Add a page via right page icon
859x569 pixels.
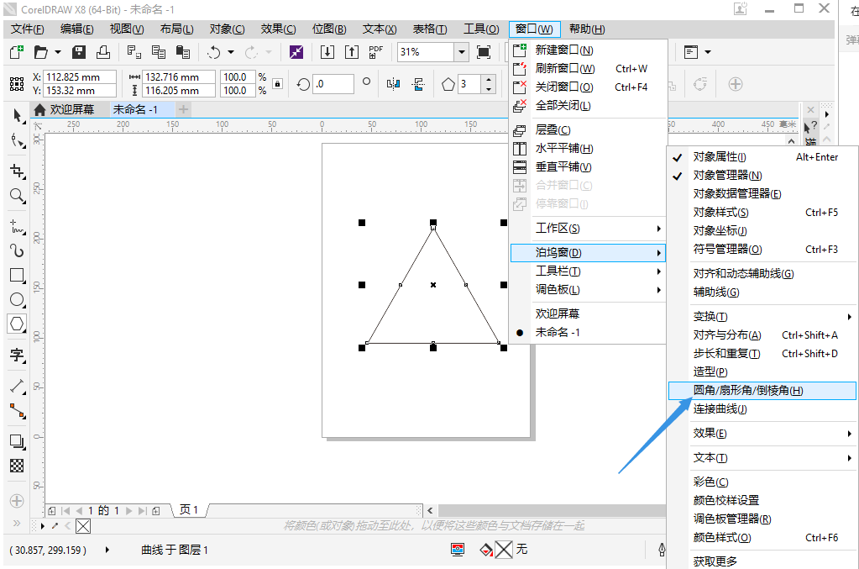point(156,511)
